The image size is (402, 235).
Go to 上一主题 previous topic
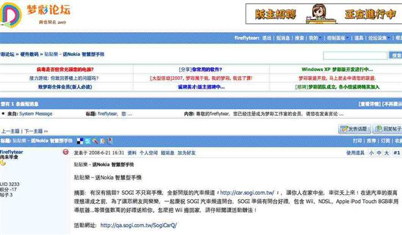click(11, 131)
